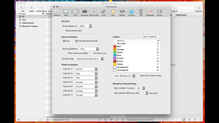Screen dimensions: 219x123
Task: Select Recently Viewed group in sidebar
Action: [x=29, y=26]
